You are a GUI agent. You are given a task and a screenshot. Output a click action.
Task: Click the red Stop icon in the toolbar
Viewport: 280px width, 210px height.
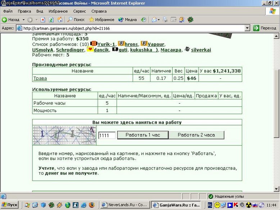[x=43, y=20]
